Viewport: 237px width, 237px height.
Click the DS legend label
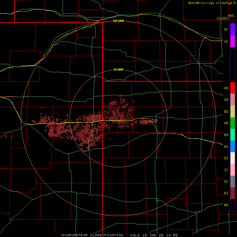(226, 158)
